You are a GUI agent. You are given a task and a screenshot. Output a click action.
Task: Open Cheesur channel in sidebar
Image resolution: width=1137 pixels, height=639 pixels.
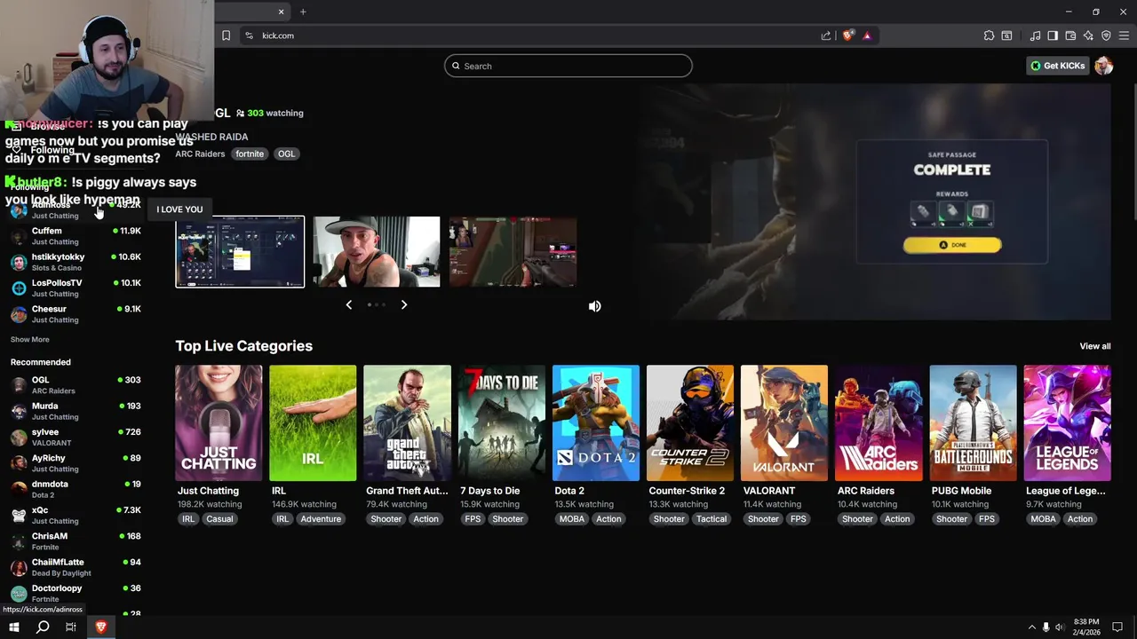76,314
